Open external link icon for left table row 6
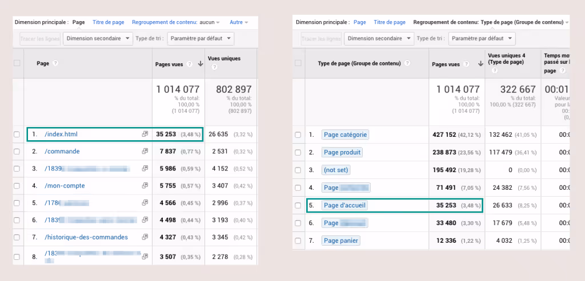Viewport: 585px width, 281px height. 145,220
